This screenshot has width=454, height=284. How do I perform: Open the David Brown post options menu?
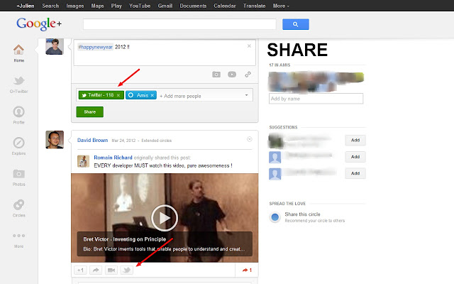pyautogui.click(x=249, y=139)
